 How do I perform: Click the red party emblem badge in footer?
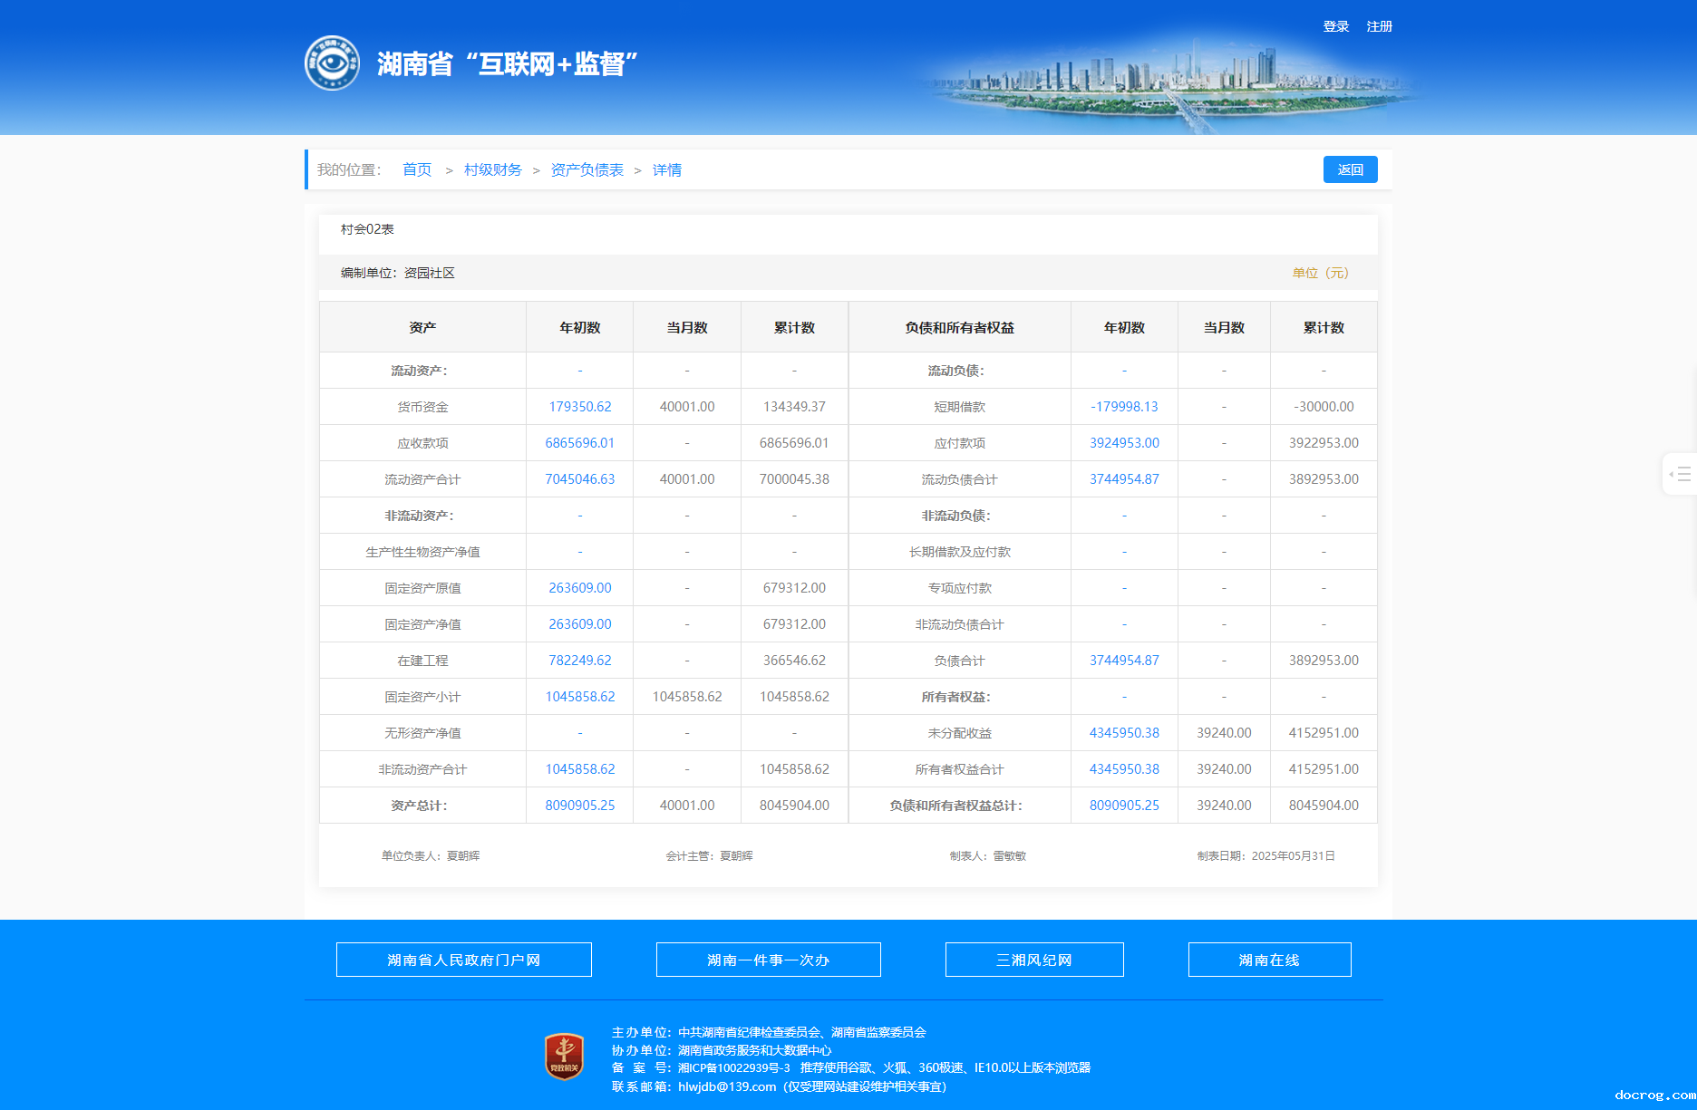pos(564,1057)
